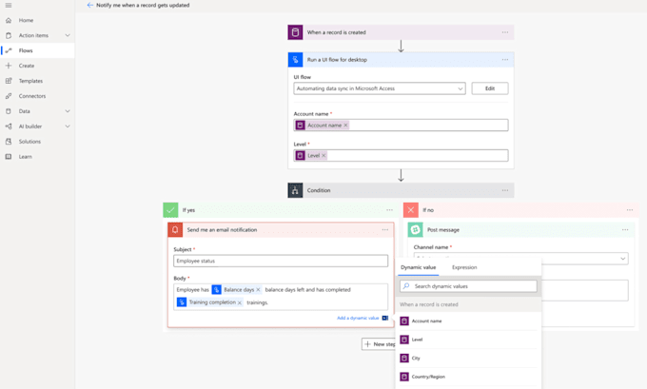647x389 pixels.
Task: Click the blue UI flow desktop icon
Action: click(295, 60)
